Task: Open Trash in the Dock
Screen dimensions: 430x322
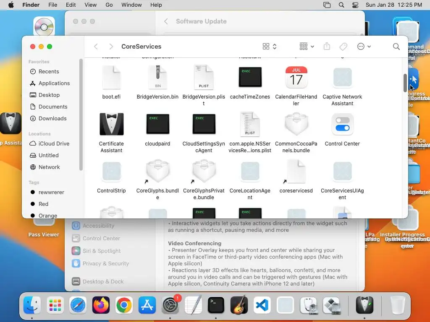Action: [x=397, y=305]
